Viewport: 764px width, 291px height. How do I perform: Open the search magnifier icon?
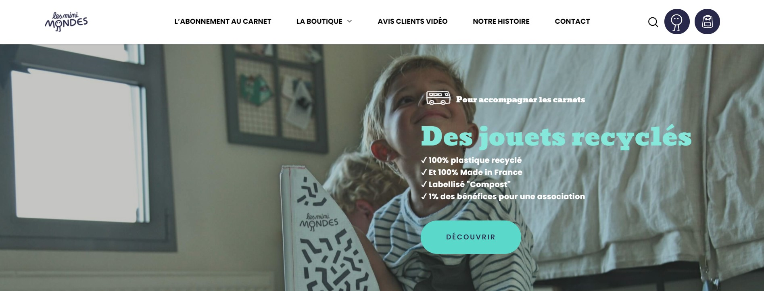tap(653, 22)
